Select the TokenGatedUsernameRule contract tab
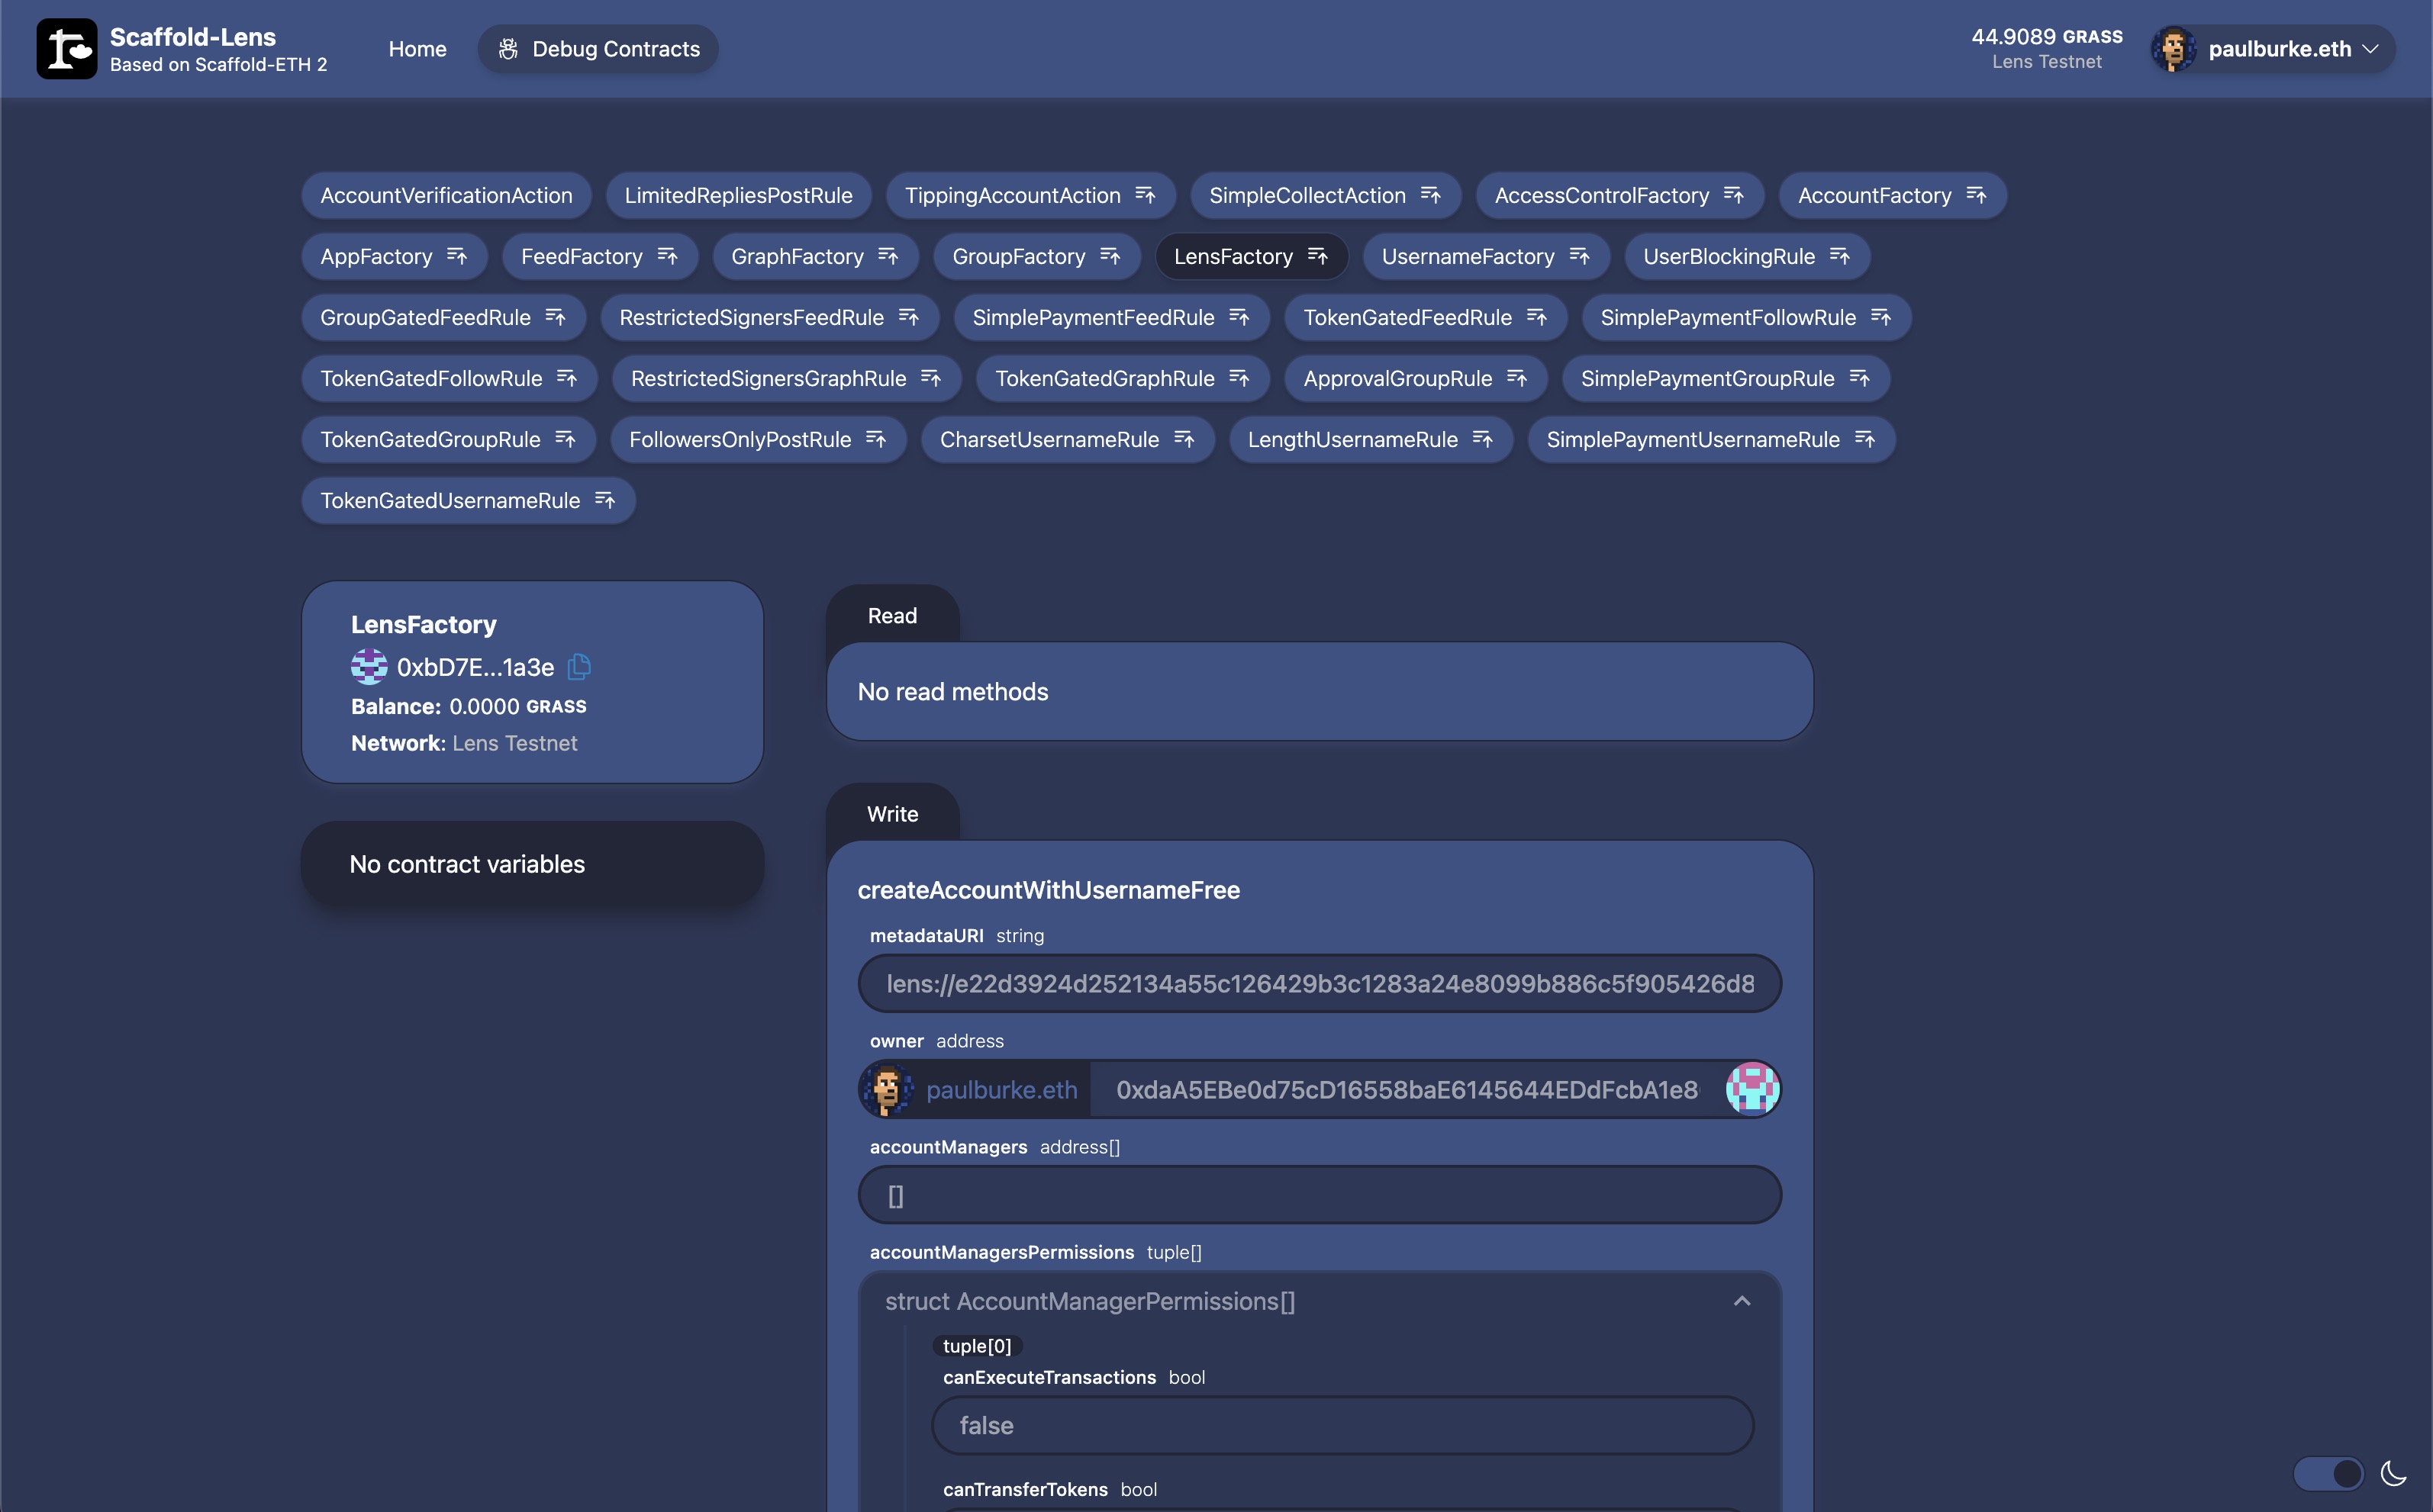The height and width of the screenshot is (1512, 2433). click(468, 500)
